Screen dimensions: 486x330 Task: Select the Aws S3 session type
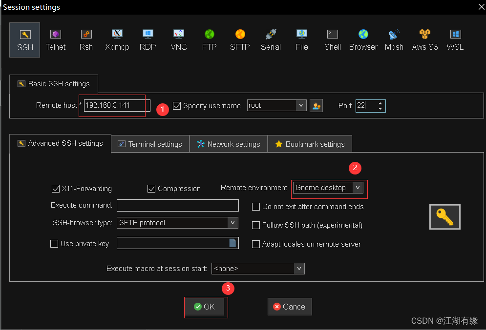(x=424, y=40)
